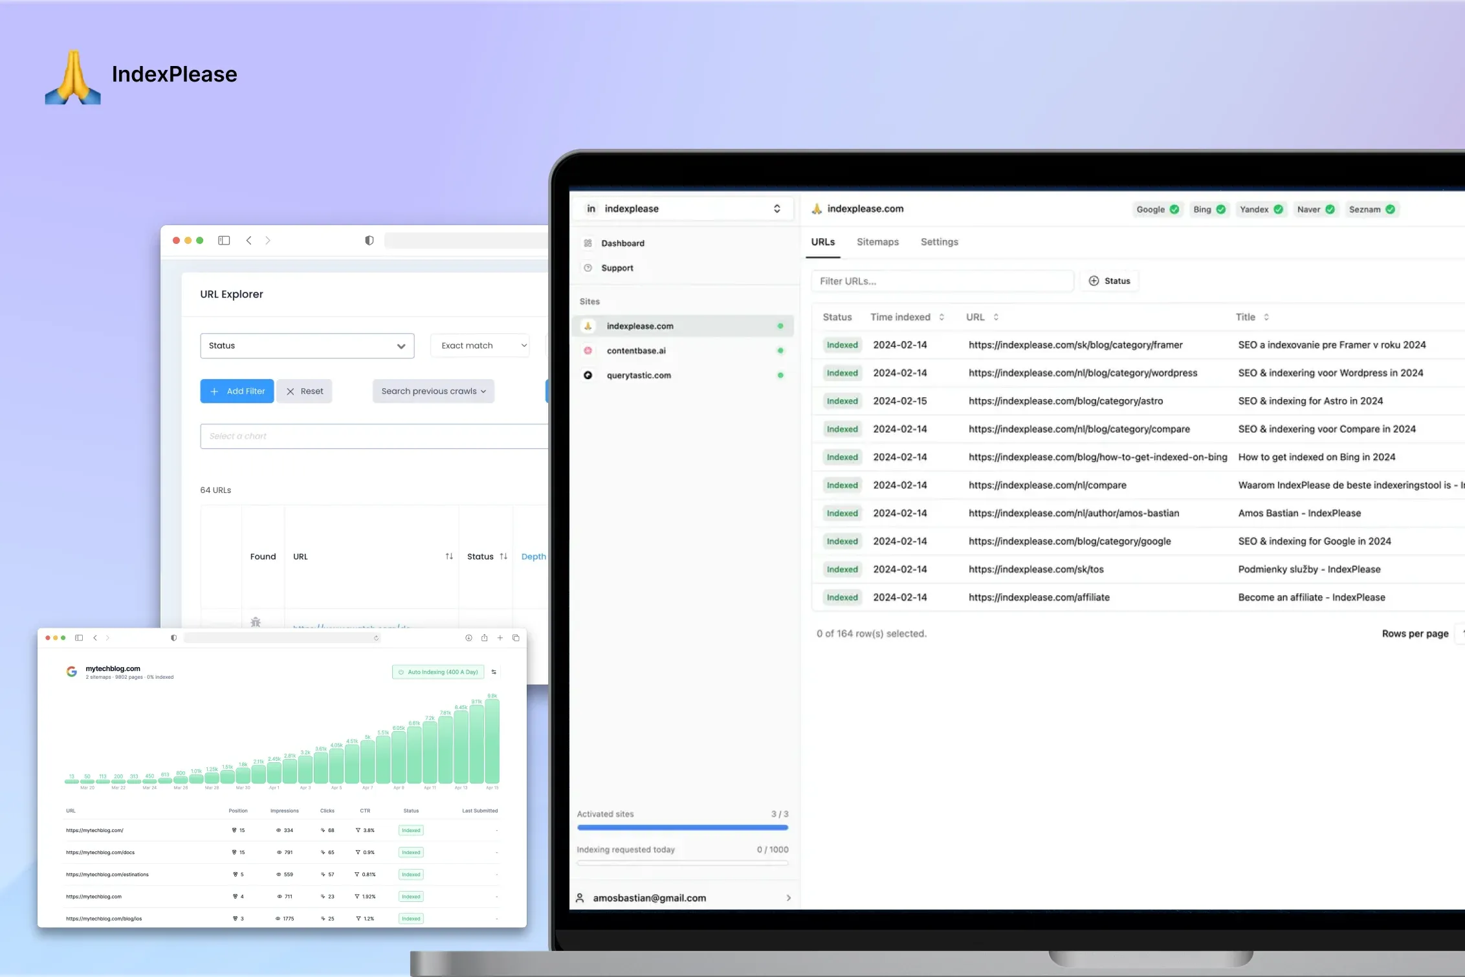Select querytastic.com in Sites list
This screenshot has height=977, width=1465.
coord(683,375)
